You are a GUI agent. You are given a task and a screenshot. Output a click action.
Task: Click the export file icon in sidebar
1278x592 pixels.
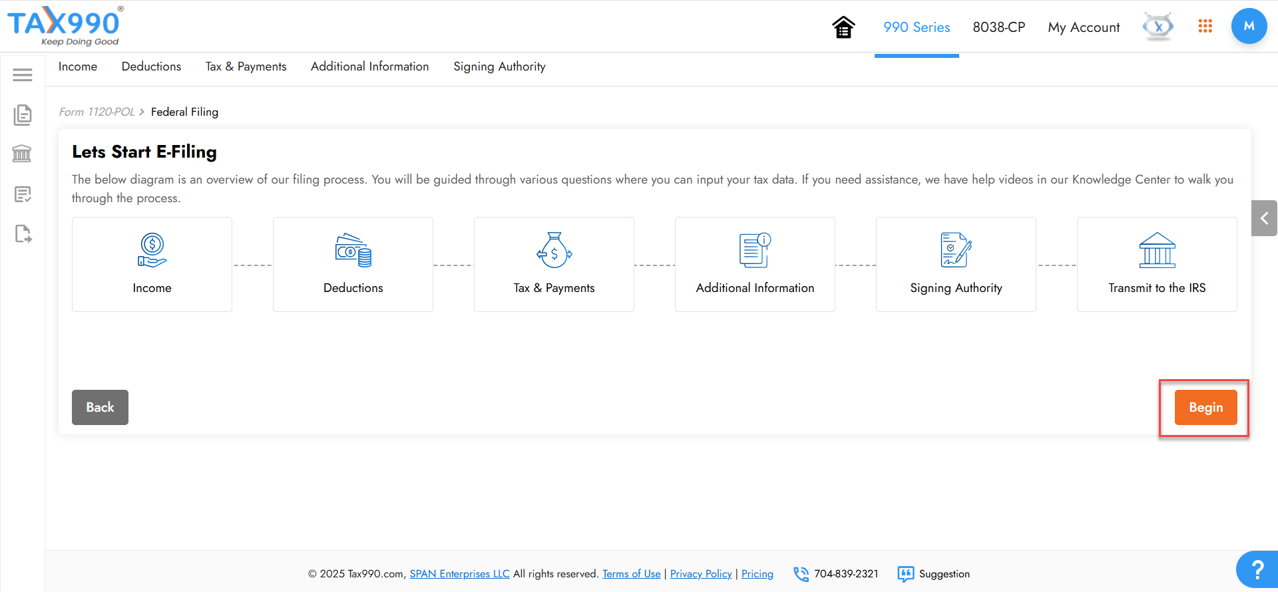(x=23, y=233)
